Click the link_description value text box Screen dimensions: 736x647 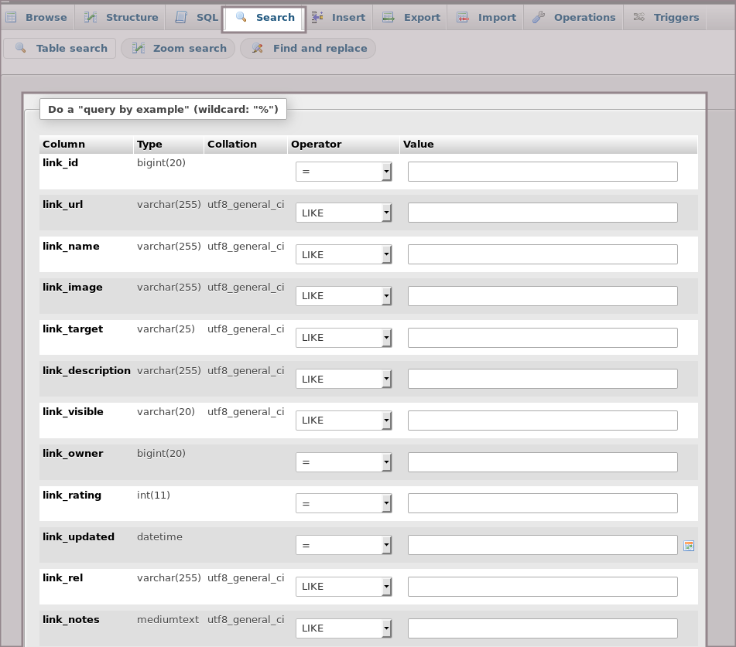click(x=543, y=379)
